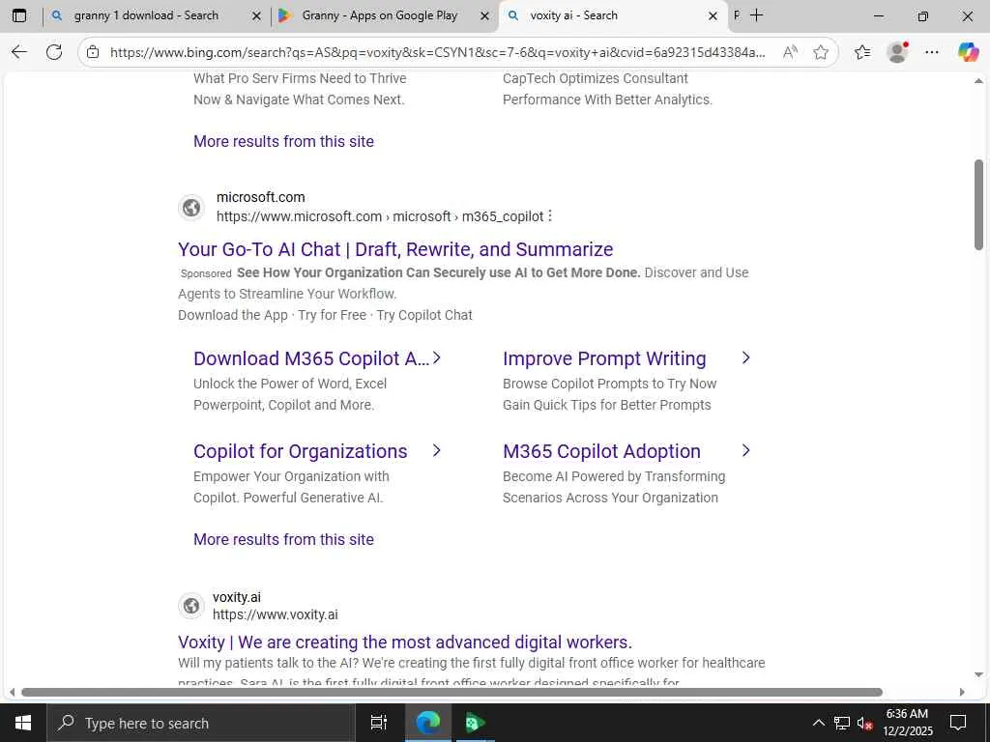The width and height of the screenshot is (990, 742).
Task: Click the microsoft.com globe favicon
Action: pyautogui.click(x=191, y=207)
